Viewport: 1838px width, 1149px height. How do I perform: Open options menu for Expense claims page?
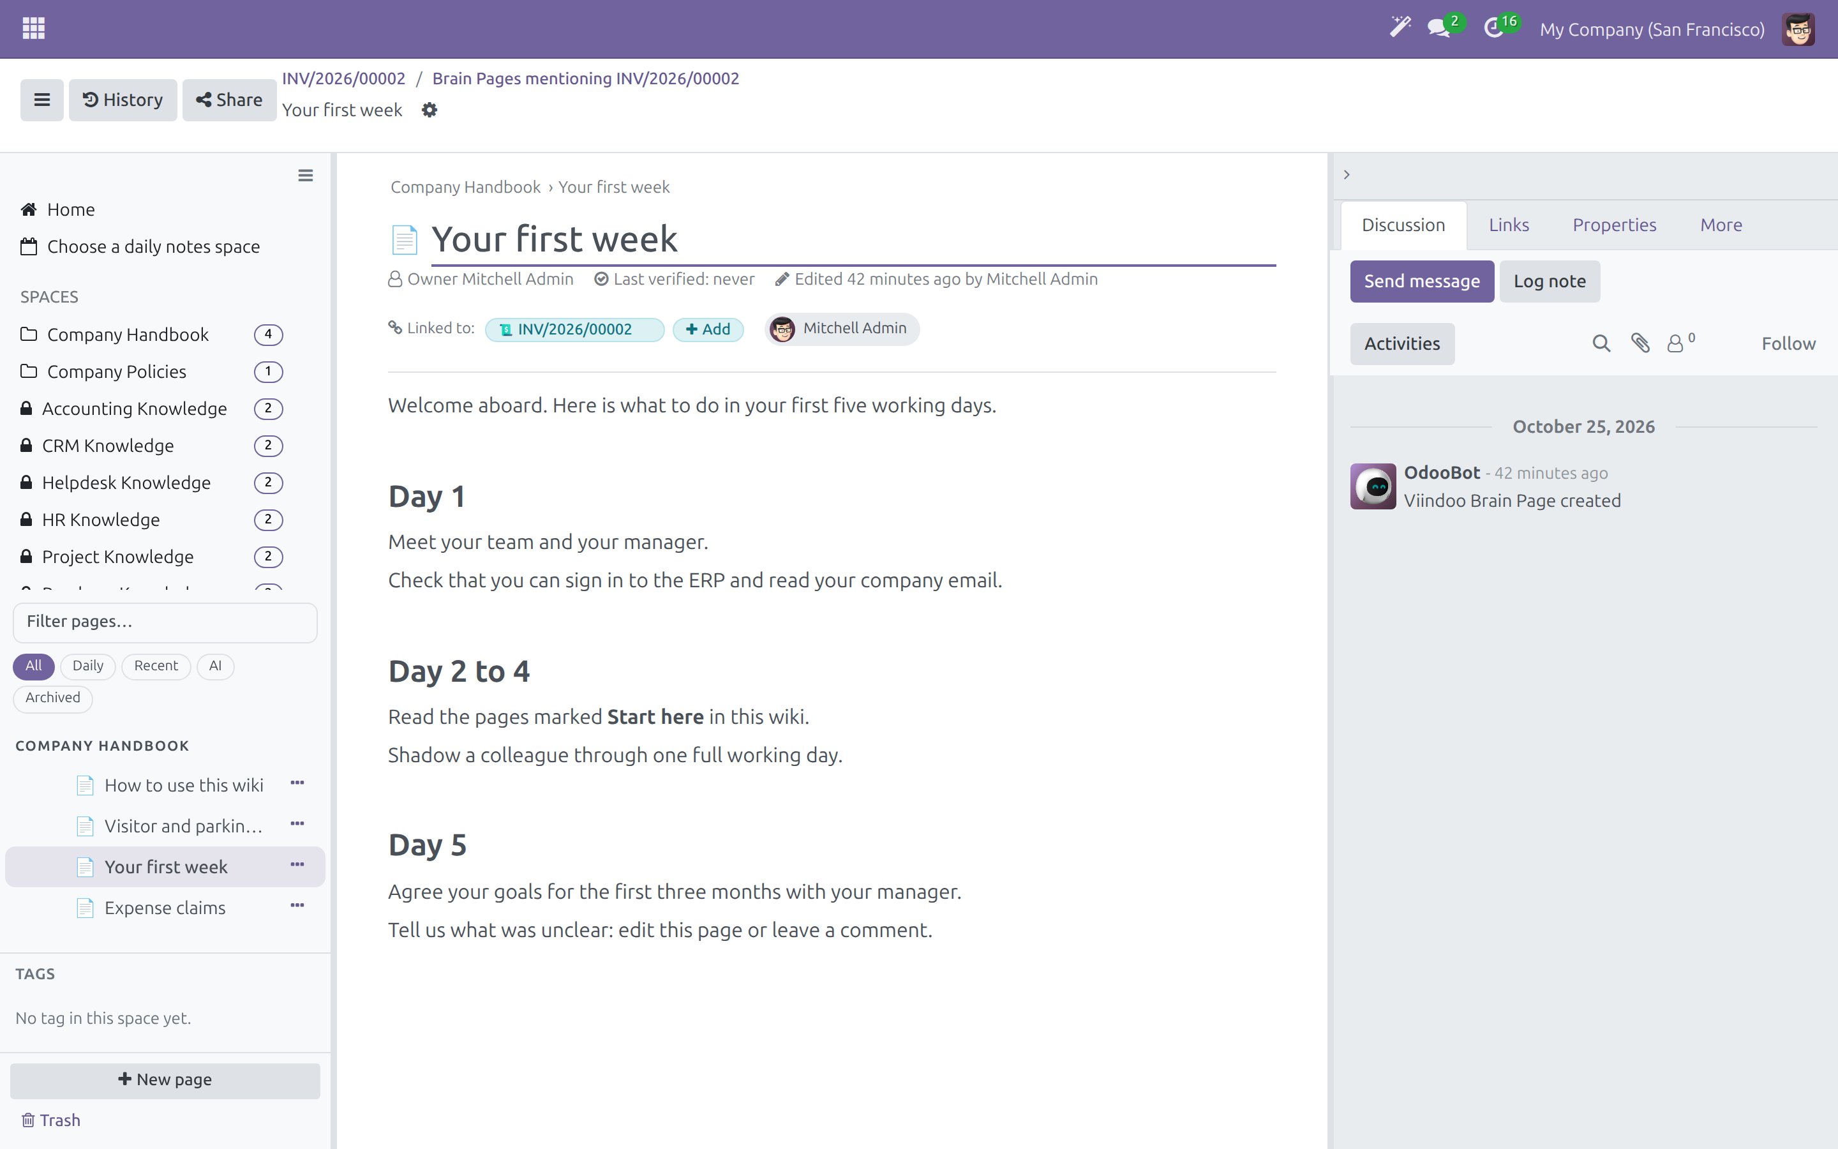coord(297,906)
